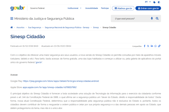Share the page via WhatsApp

(x=155, y=46)
